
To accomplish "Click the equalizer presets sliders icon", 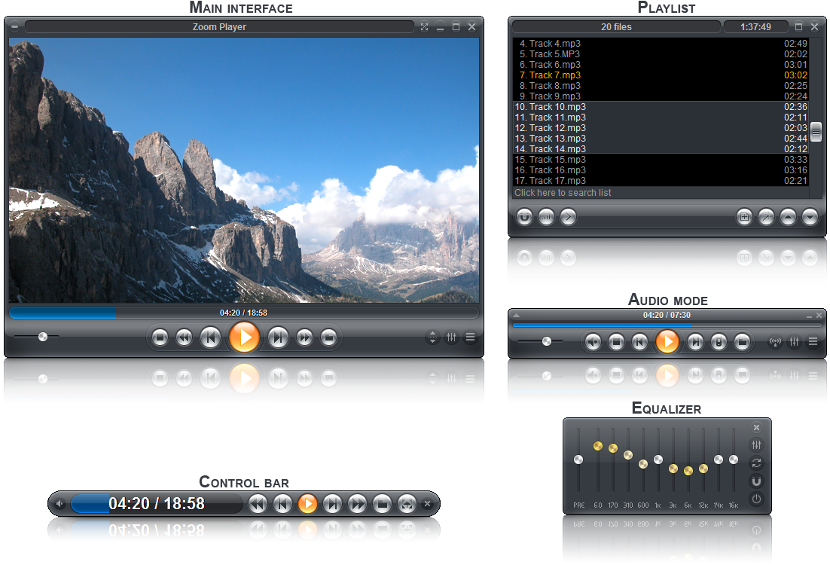I will point(756,444).
